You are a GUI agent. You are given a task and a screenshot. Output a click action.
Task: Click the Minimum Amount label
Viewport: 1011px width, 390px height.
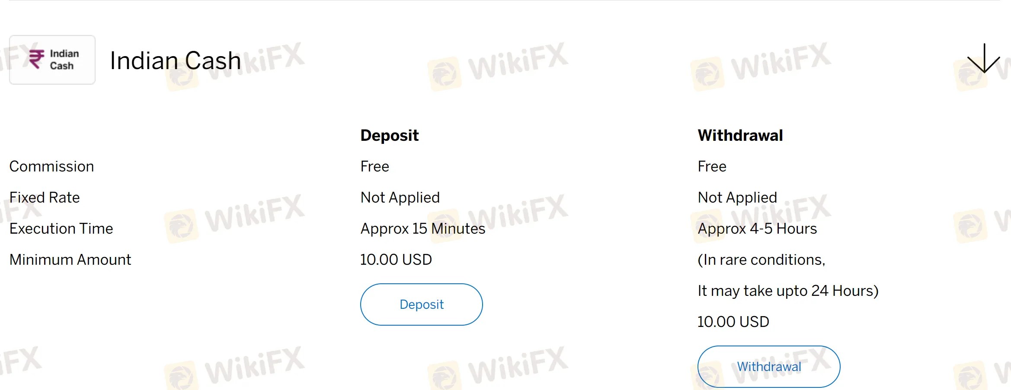pyautogui.click(x=70, y=260)
